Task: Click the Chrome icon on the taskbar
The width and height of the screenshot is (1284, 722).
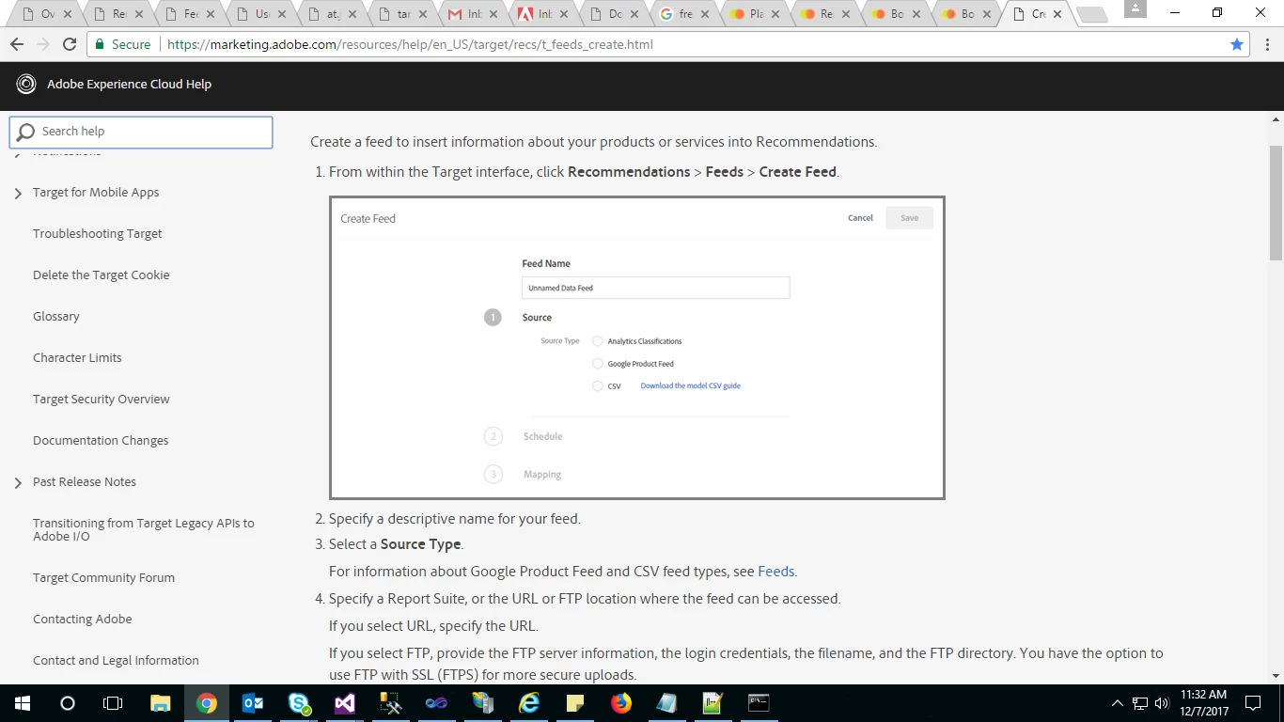Action: pyautogui.click(x=207, y=703)
